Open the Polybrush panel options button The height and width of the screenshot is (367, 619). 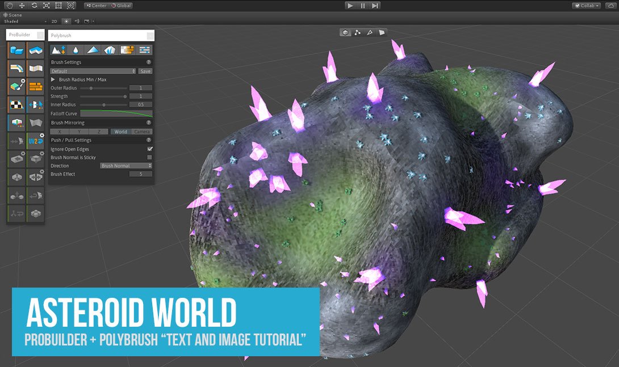pyautogui.click(x=150, y=36)
